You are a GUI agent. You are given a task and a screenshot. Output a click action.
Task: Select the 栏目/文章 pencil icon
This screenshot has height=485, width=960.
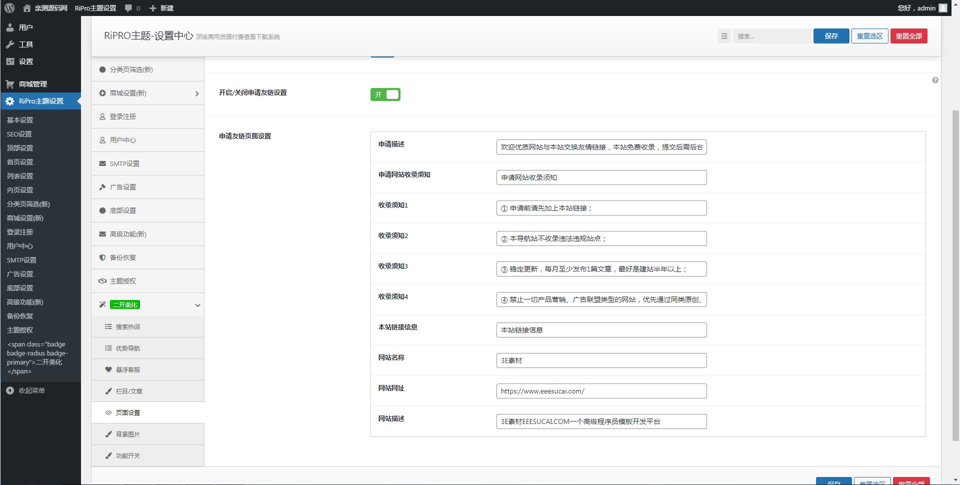click(x=108, y=391)
